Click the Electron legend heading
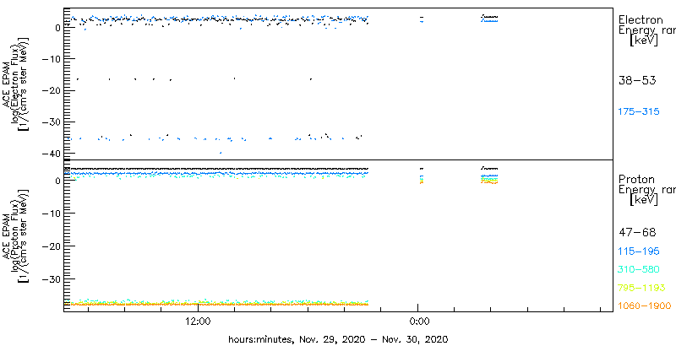 641,19
